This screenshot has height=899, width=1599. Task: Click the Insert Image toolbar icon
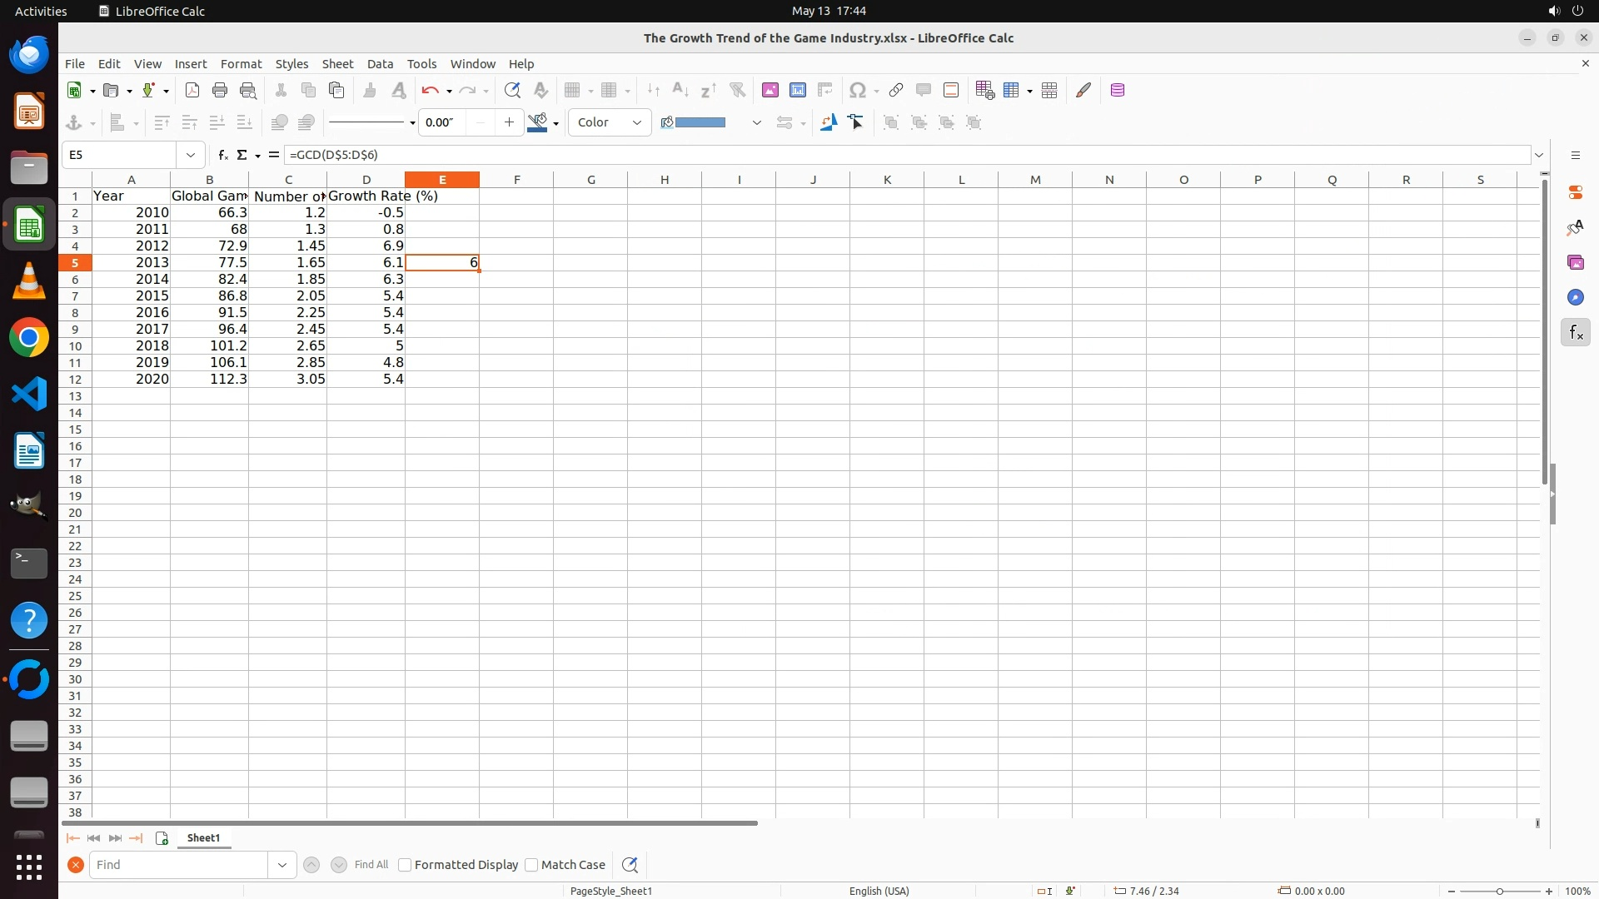click(770, 91)
